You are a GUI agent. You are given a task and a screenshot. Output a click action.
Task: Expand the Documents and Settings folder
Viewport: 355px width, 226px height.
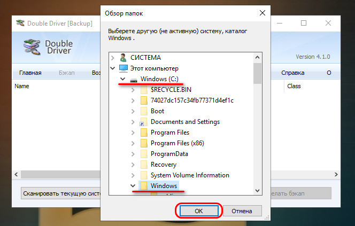pos(133,122)
